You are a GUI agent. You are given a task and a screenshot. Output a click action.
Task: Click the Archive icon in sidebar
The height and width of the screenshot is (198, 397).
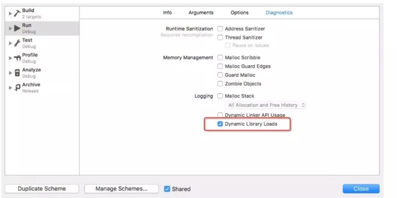17,88
